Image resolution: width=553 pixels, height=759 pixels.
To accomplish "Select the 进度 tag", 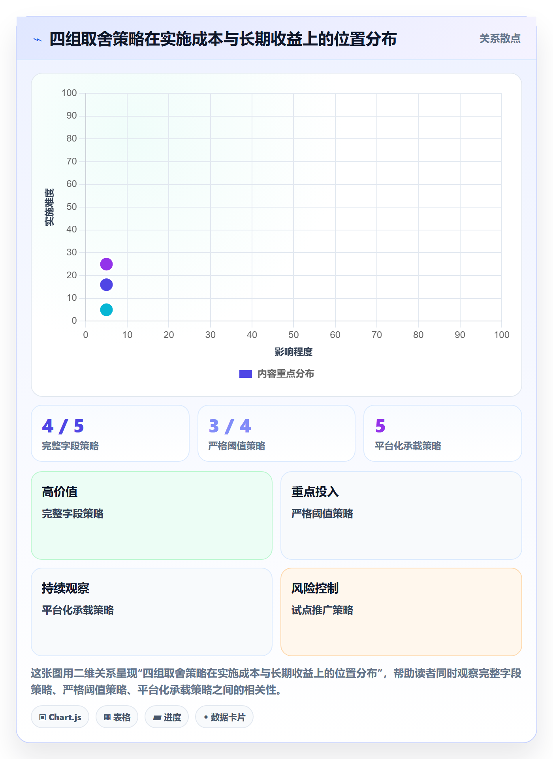I will click(167, 717).
